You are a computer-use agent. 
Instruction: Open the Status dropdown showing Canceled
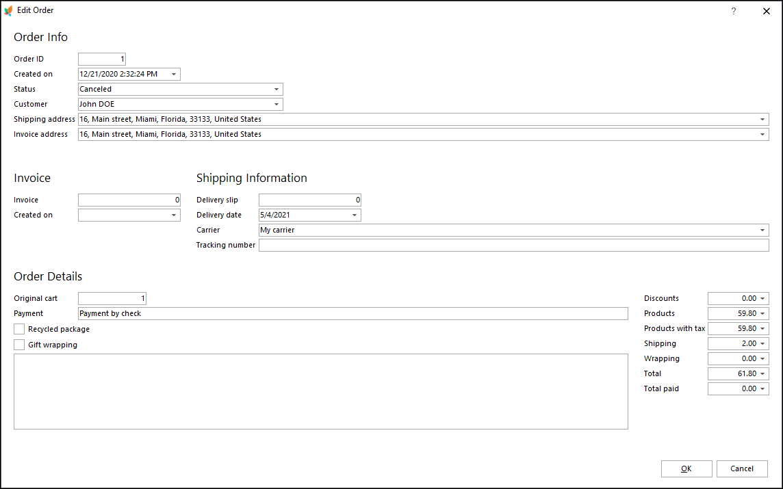coord(277,89)
